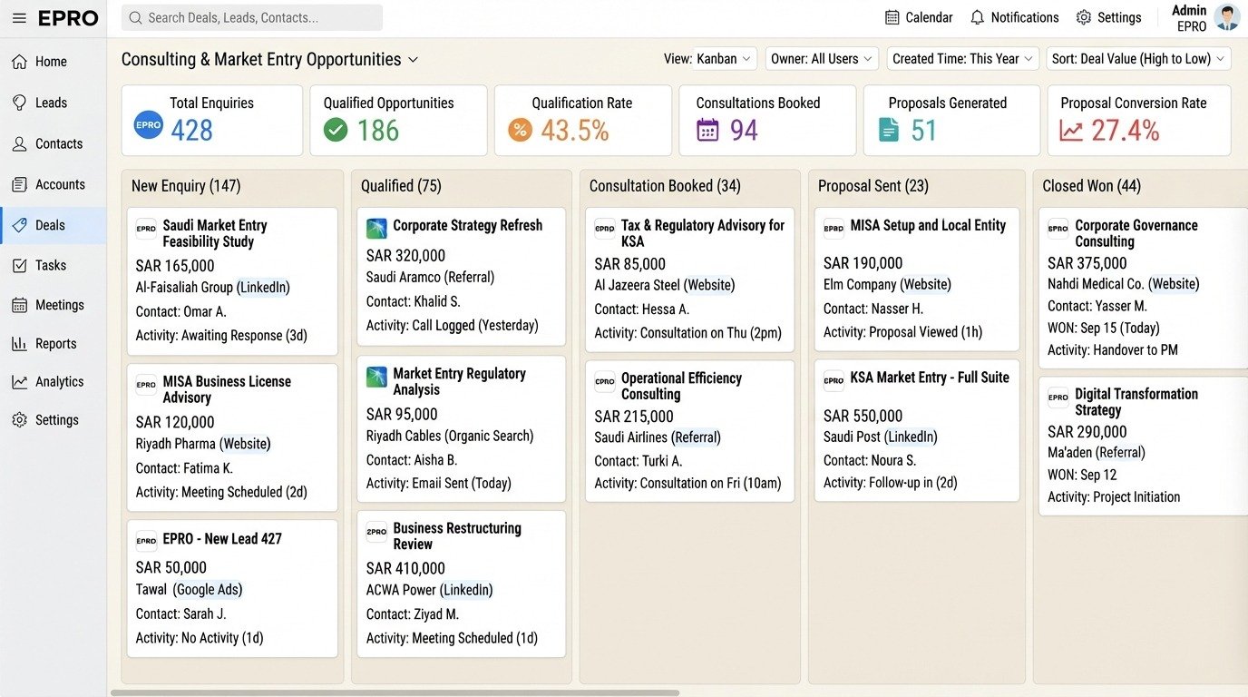Open Settings label in the sidebar menu
The width and height of the screenshot is (1248, 697).
pos(57,420)
